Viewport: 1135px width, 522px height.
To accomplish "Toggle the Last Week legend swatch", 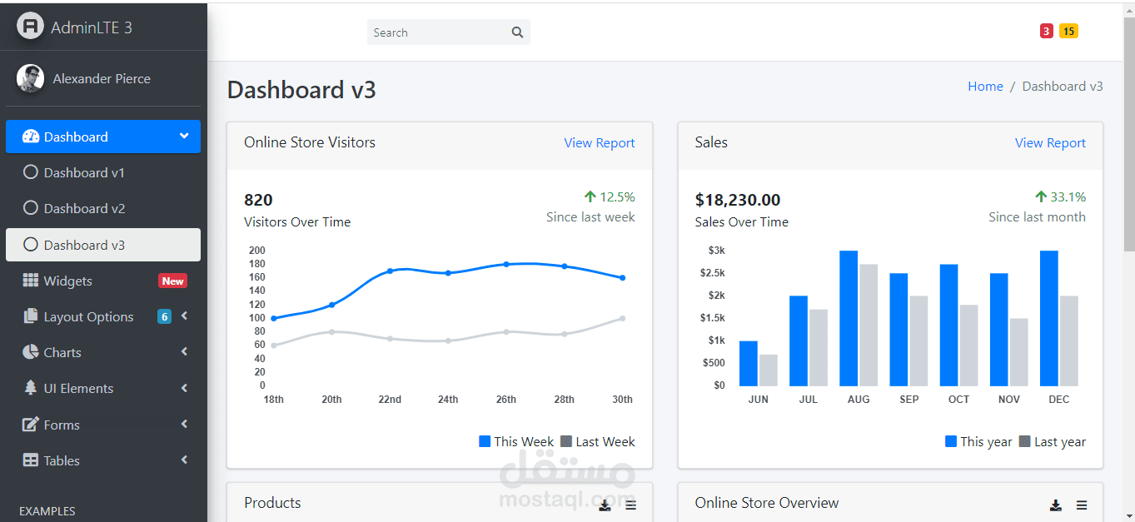I will point(566,441).
